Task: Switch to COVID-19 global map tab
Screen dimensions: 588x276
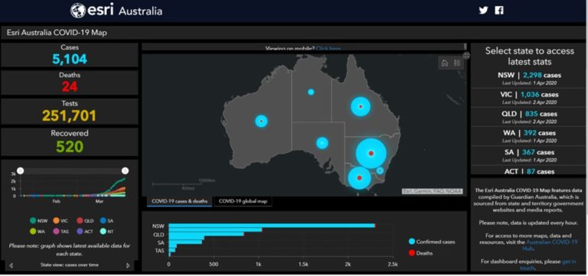Action: pos(243,201)
